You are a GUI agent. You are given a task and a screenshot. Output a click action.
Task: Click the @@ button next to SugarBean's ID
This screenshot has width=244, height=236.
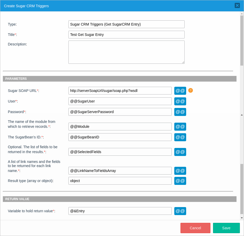point(180,137)
